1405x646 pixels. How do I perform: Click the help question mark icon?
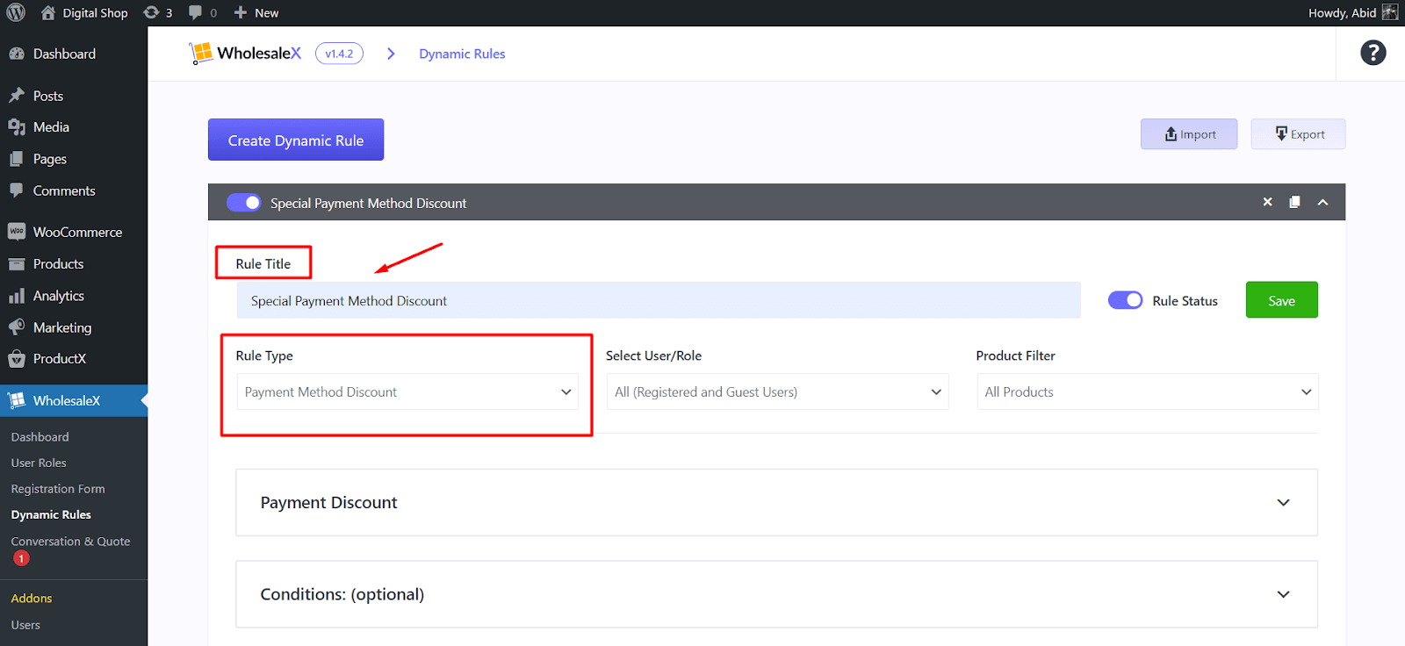pos(1373,53)
